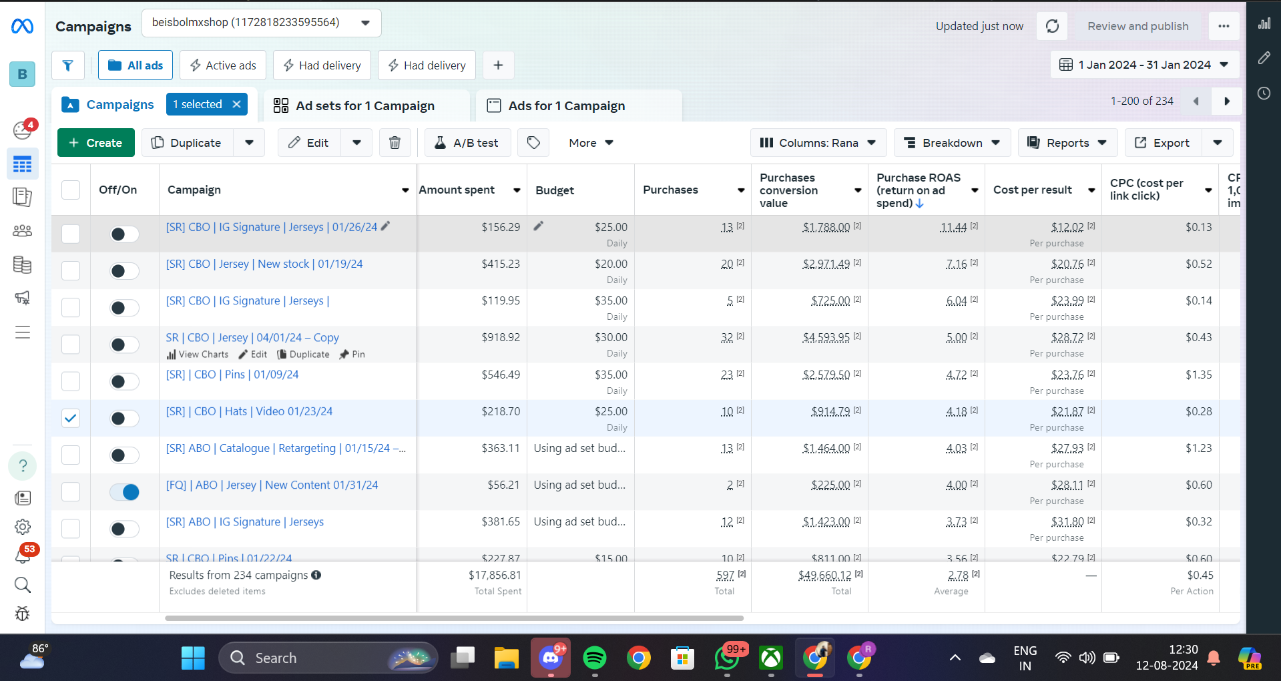Image resolution: width=1281 pixels, height=681 pixels.
Task: Open the Billing stacked-coins icon in the sidebar
Action: [22, 265]
